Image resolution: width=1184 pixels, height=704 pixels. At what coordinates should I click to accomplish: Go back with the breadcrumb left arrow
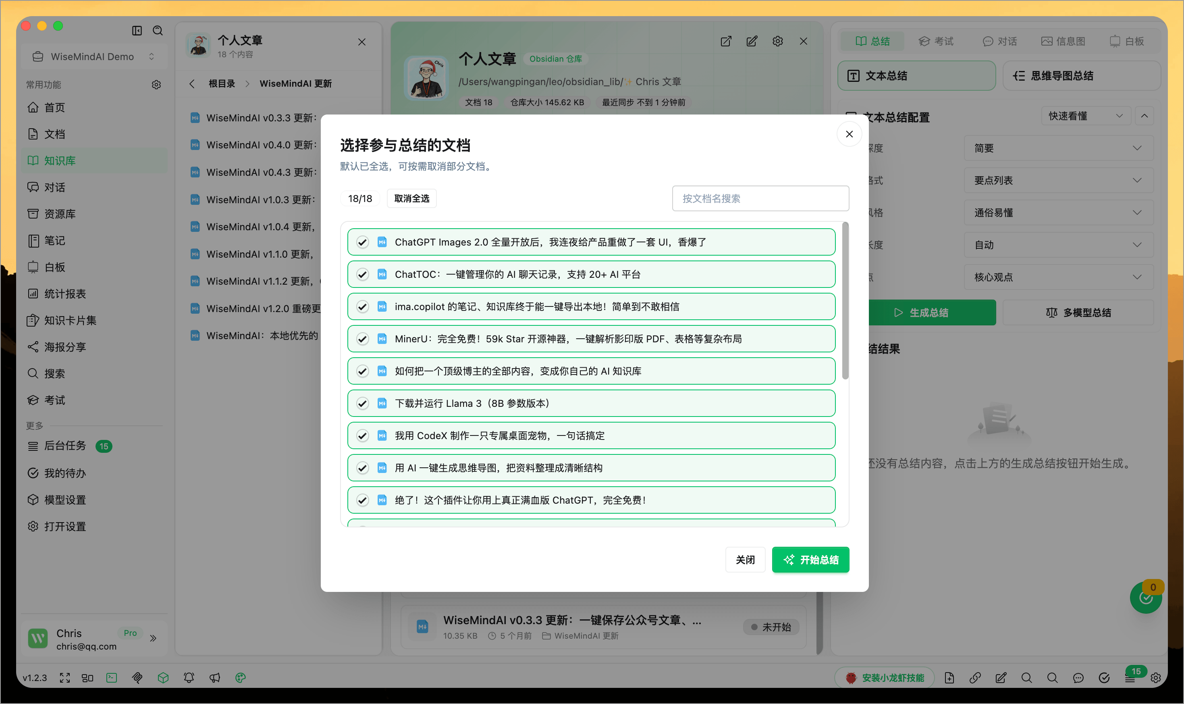(x=191, y=83)
